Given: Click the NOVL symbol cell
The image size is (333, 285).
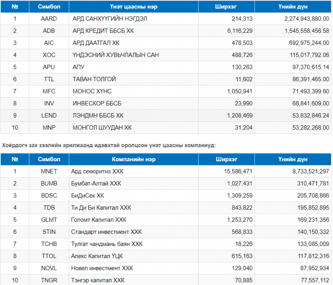Looking at the screenshot, I should point(49,268).
